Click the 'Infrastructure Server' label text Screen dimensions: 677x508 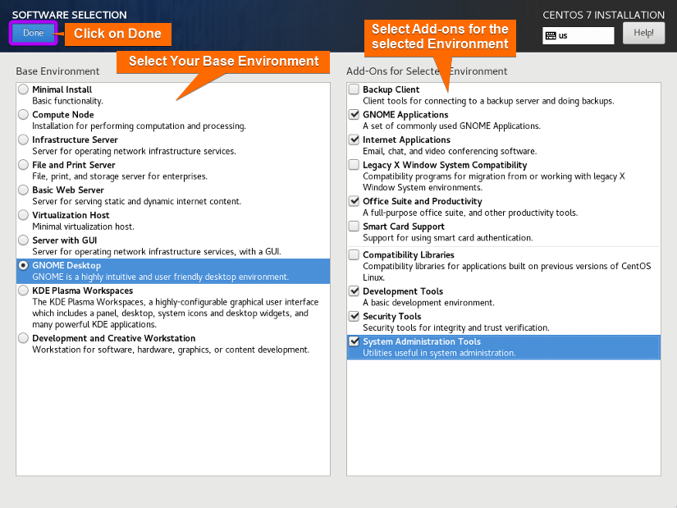tap(75, 140)
